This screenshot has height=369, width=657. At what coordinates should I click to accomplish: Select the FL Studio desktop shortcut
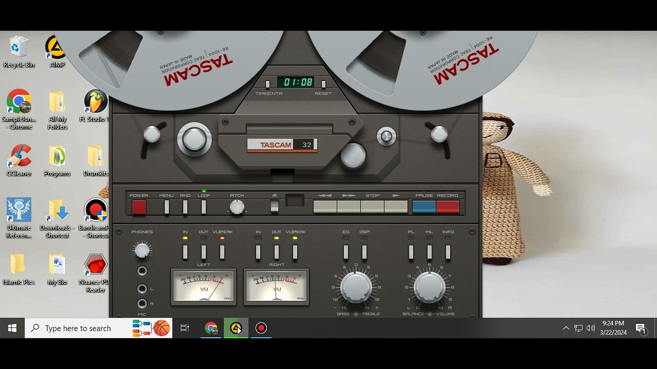95,106
